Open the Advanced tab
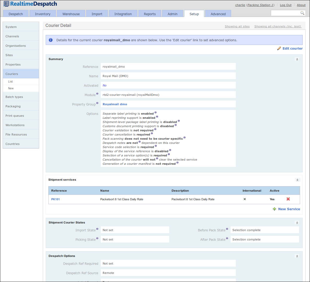 click(x=218, y=14)
